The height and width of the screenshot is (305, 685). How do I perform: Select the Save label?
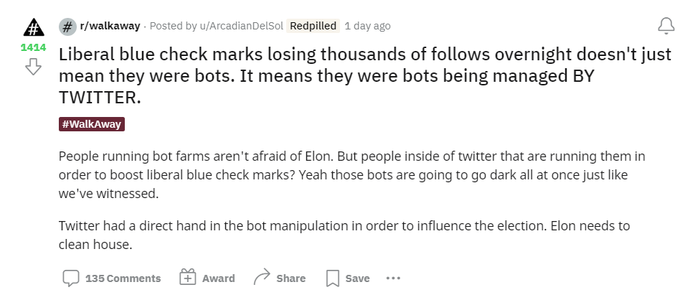coord(357,278)
